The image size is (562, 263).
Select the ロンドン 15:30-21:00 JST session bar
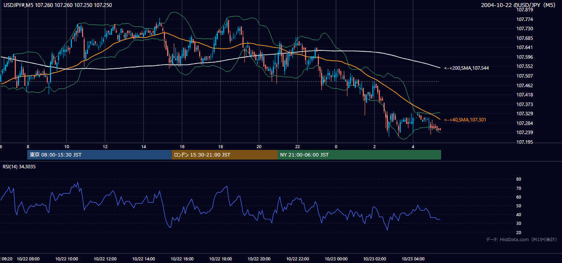pyautogui.click(x=224, y=155)
